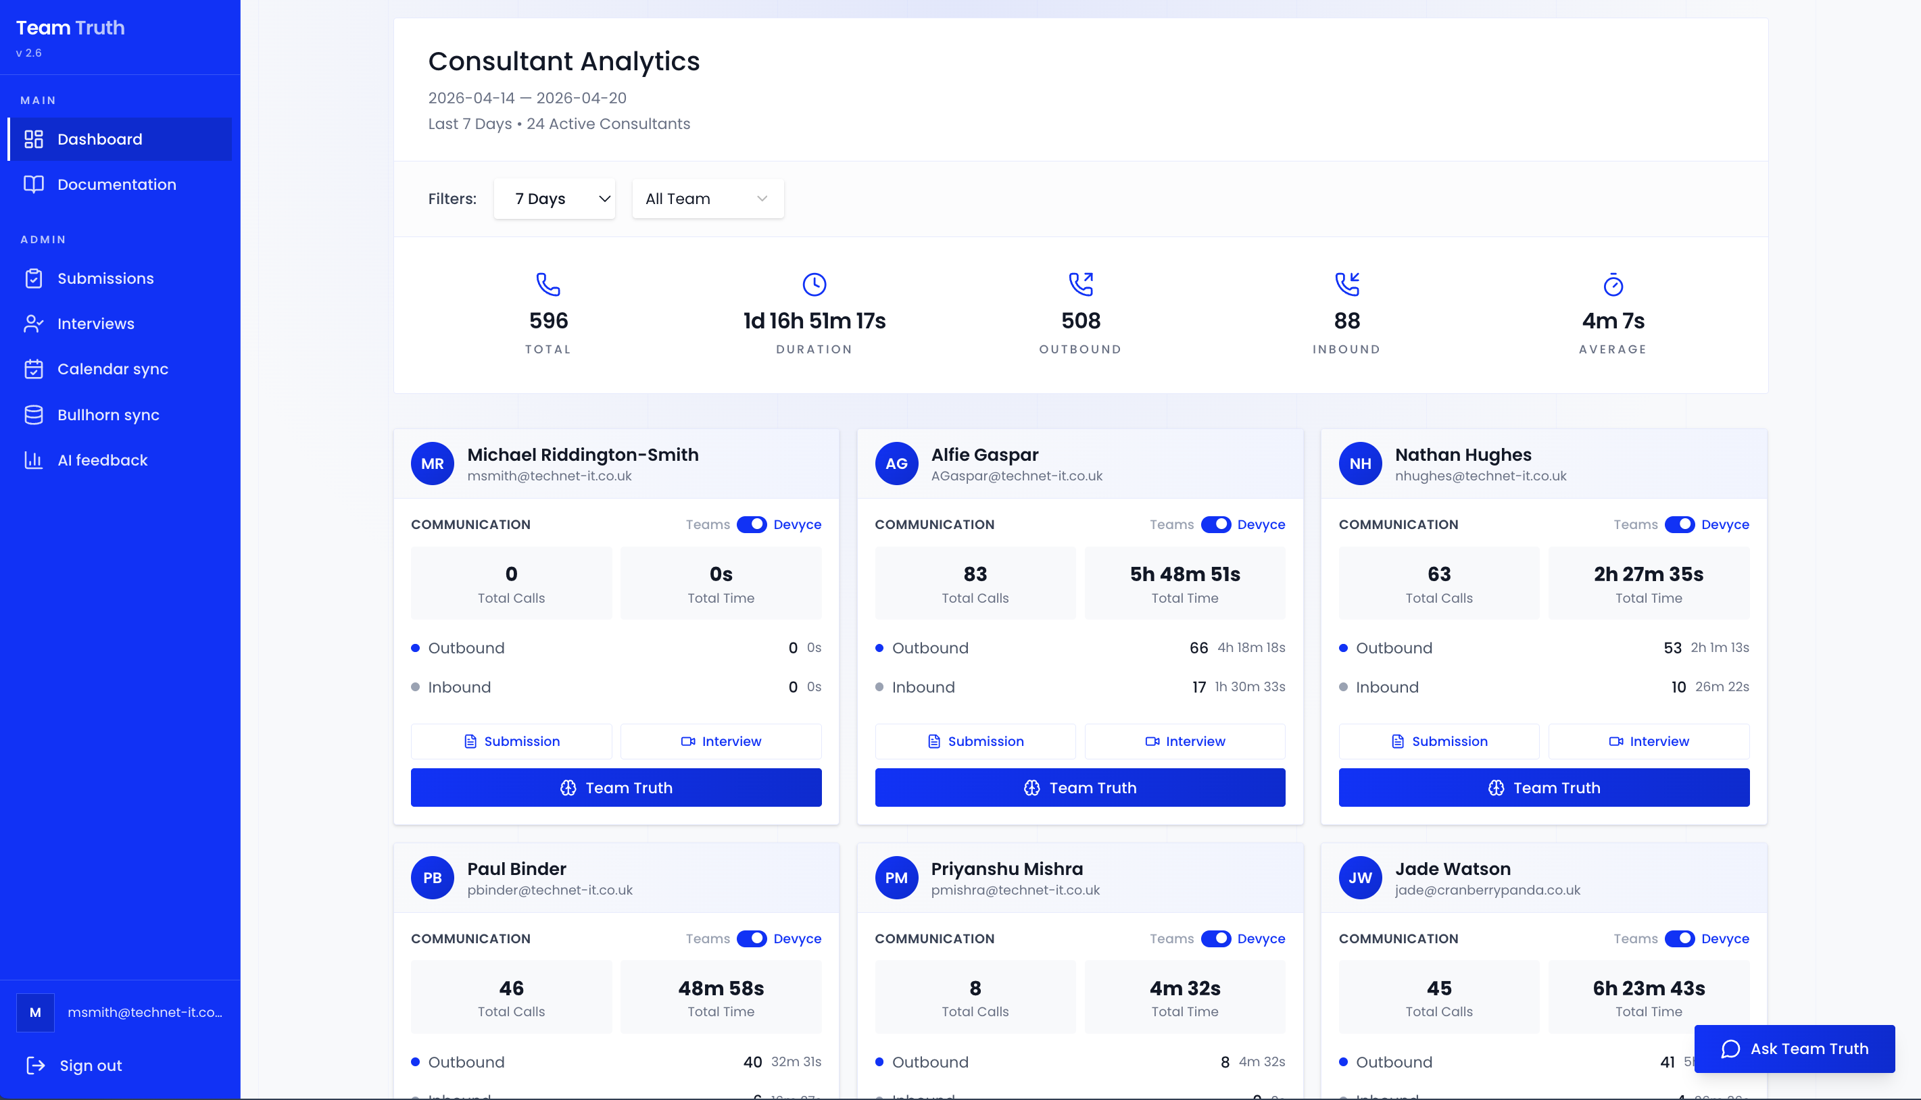Click the Bullhorn sync database icon

(33, 415)
